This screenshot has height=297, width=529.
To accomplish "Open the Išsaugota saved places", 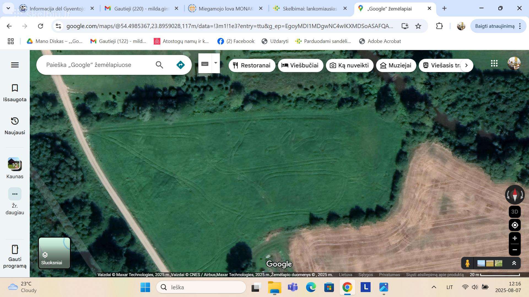I will 15,93.
